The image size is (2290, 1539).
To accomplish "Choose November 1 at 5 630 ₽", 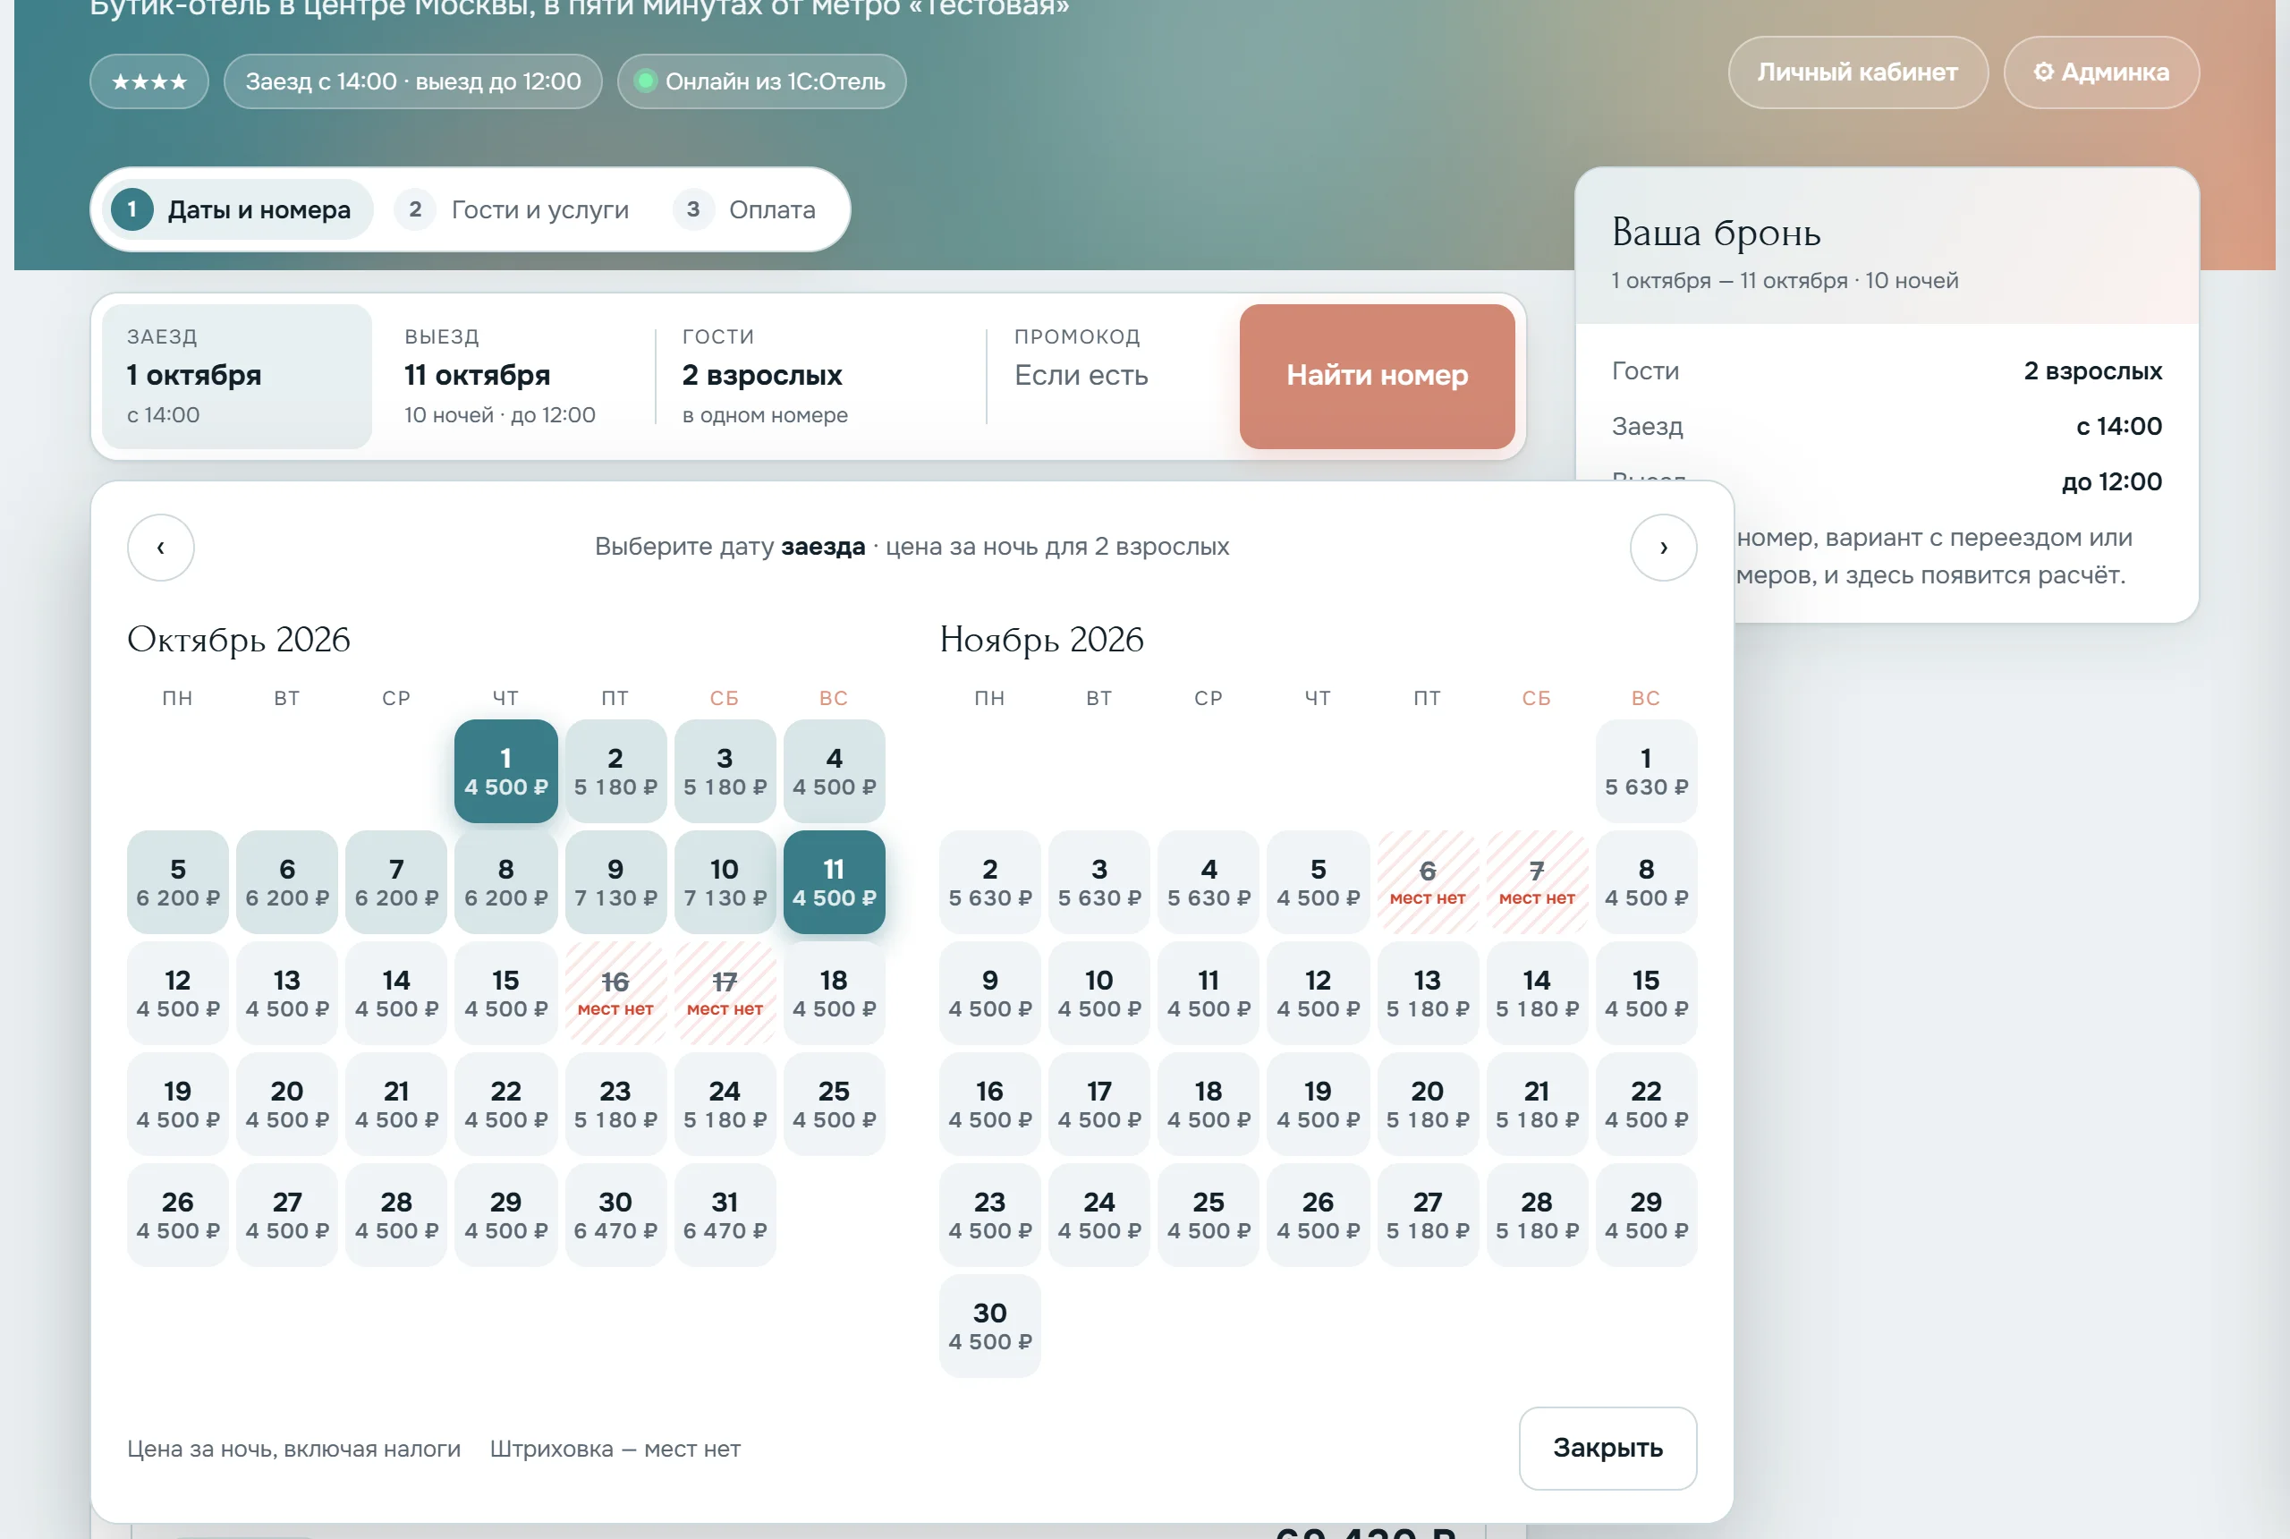I will 1645,770.
